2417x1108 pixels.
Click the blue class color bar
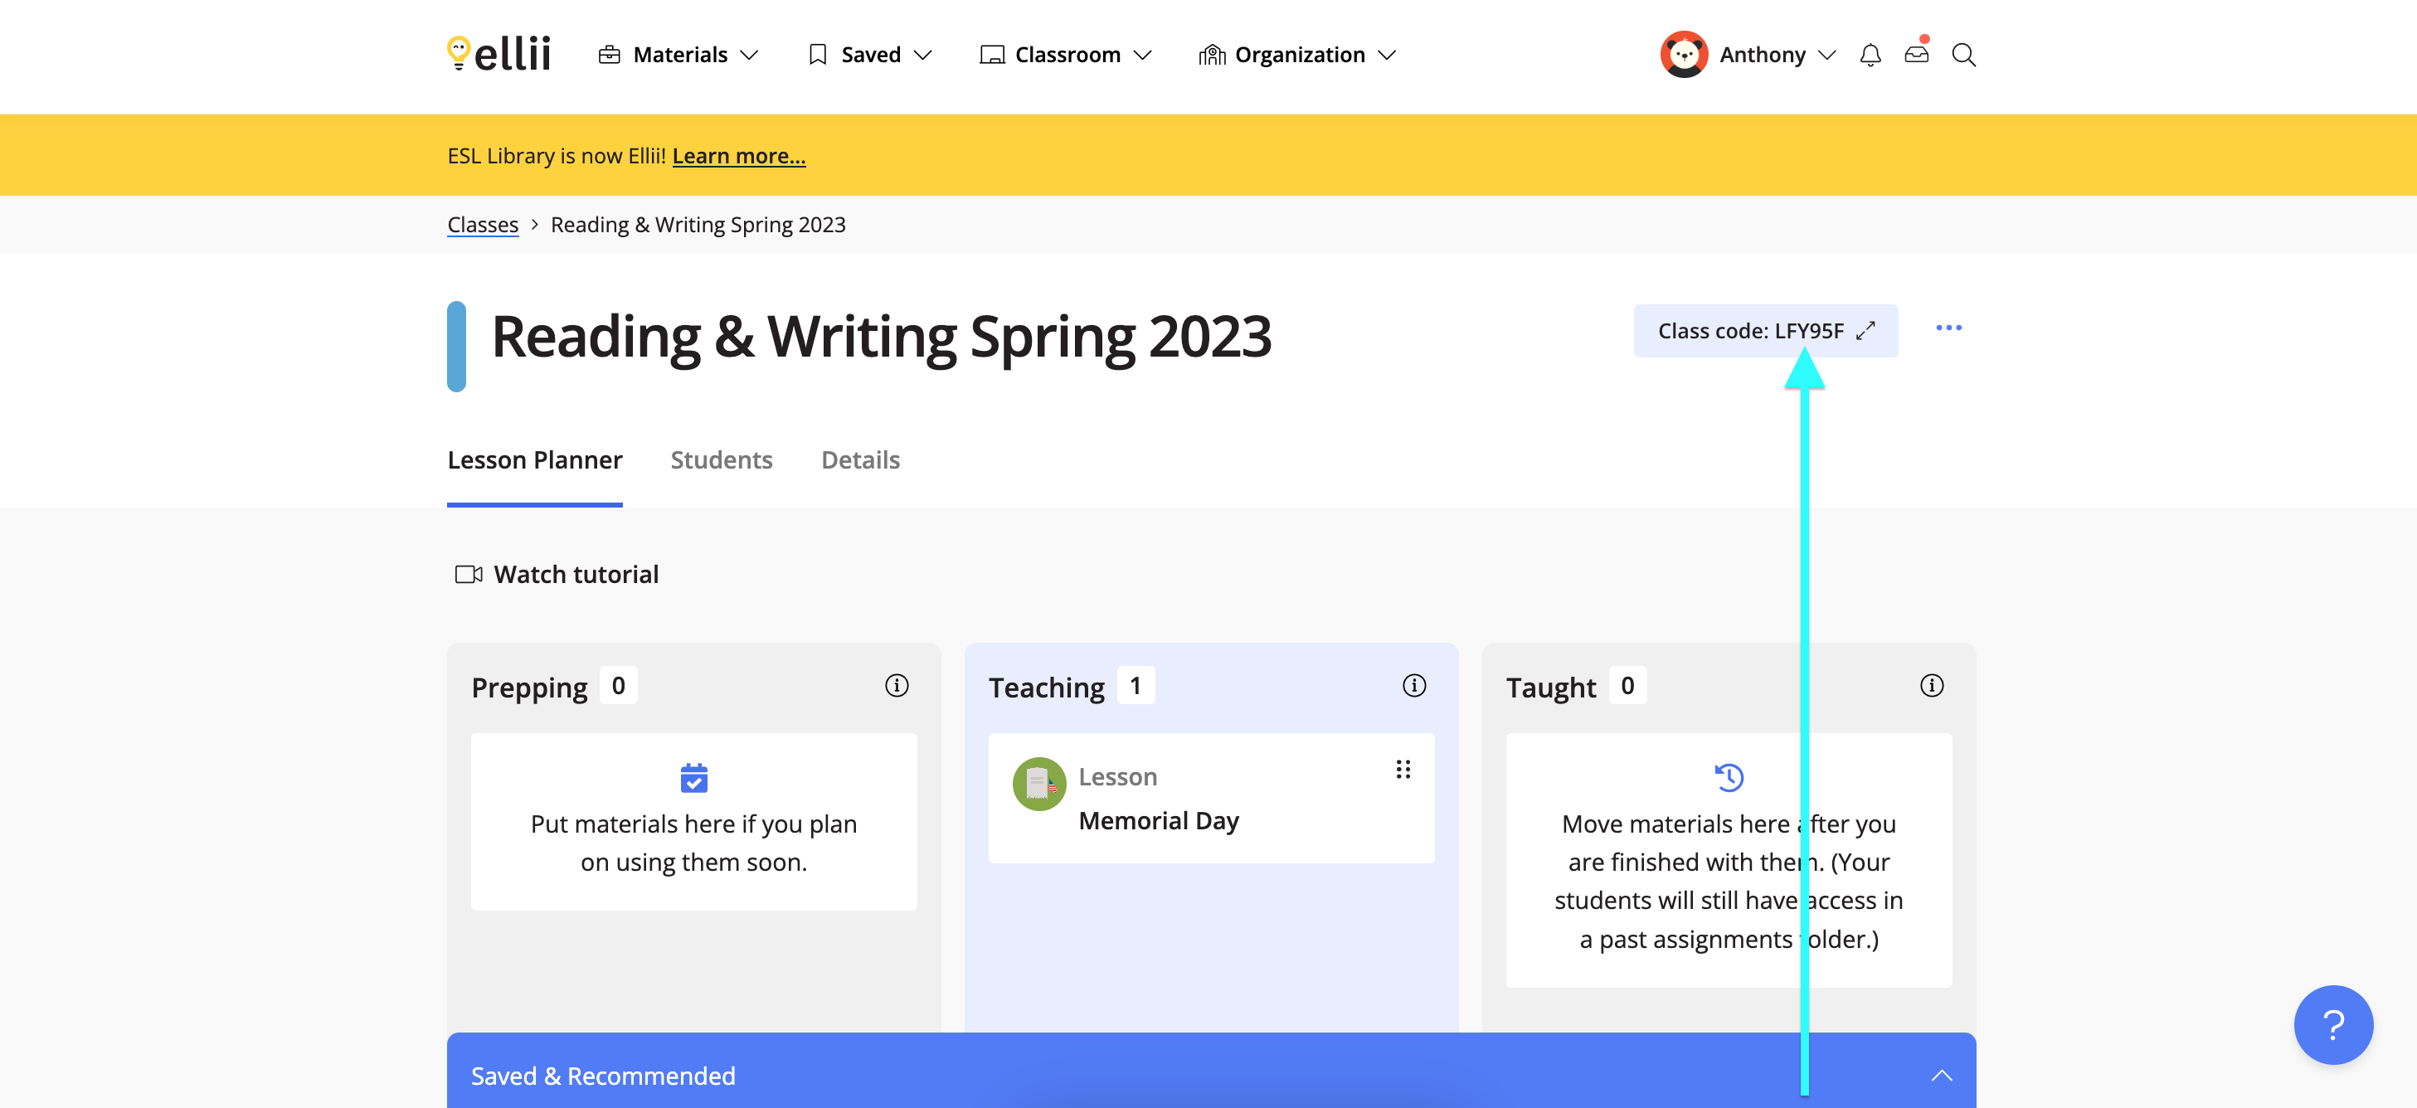tap(456, 346)
